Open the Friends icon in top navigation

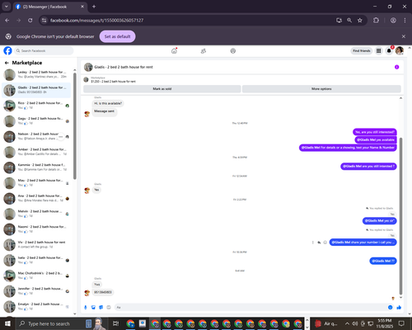pyautogui.click(x=204, y=51)
